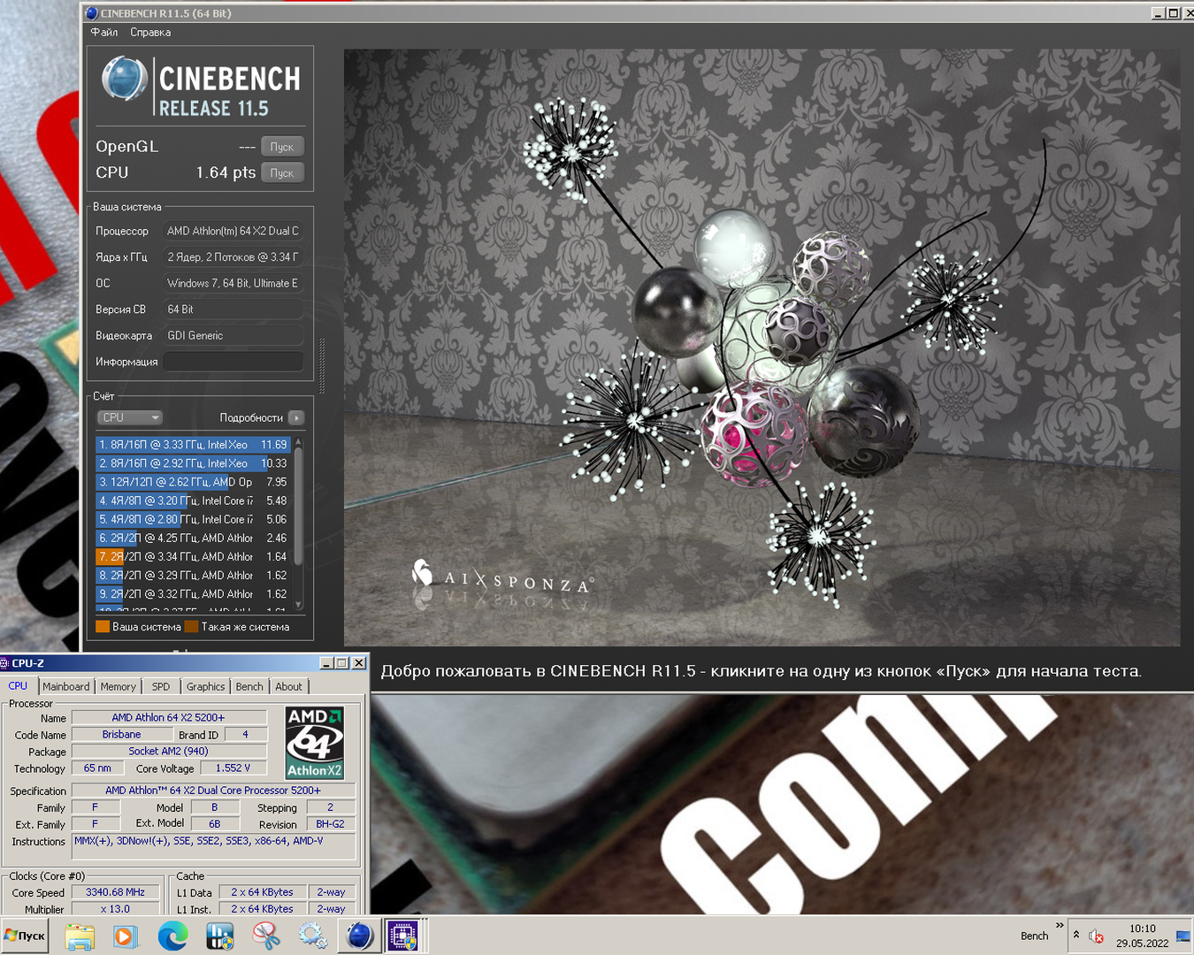Click the Процессор field value

233,231
